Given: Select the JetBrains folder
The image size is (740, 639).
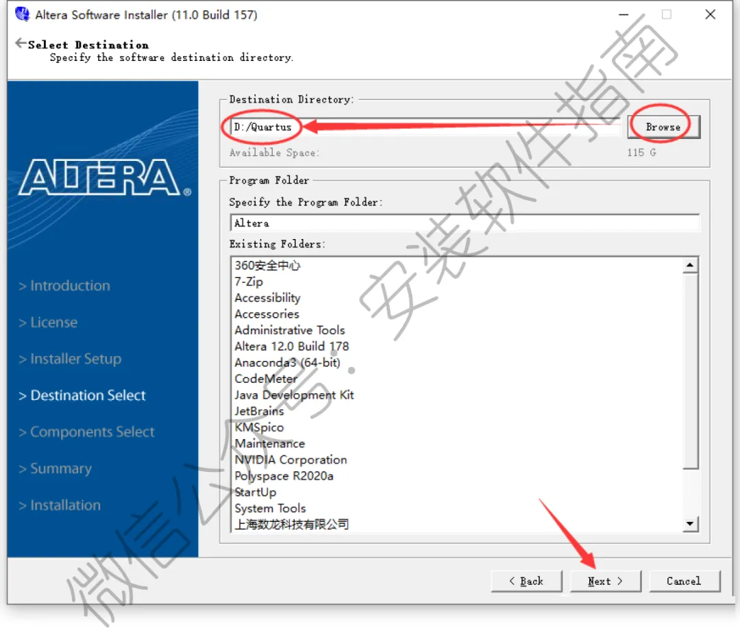Looking at the screenshot, I should [x=259, y=411].
